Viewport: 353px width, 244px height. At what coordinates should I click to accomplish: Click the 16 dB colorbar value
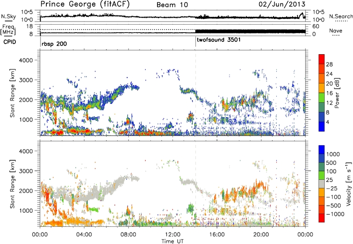(329, 93)
